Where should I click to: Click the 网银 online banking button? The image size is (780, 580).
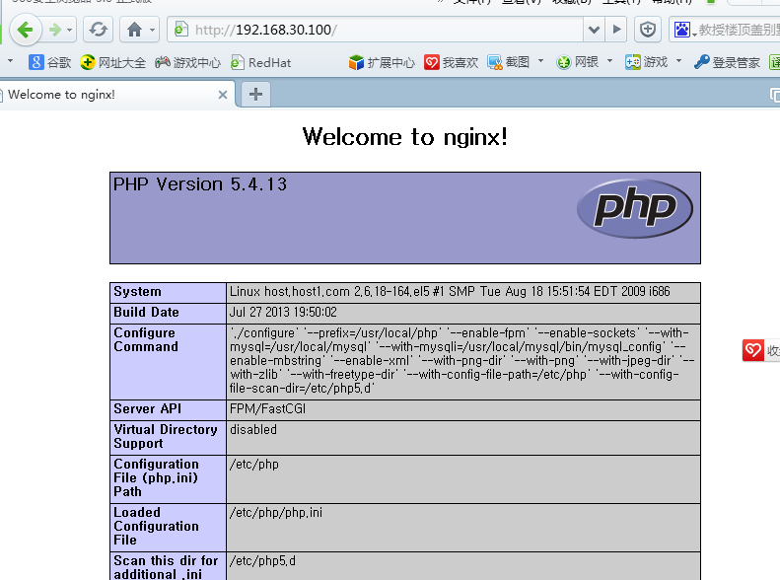click(x=577, y=62)
